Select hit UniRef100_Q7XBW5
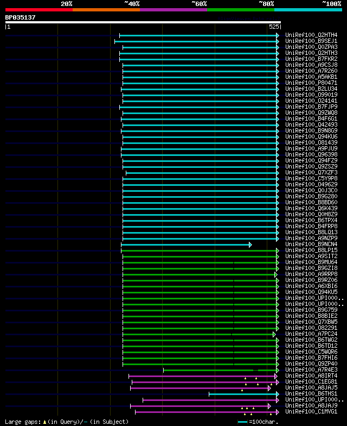 (x=311, y=322)
